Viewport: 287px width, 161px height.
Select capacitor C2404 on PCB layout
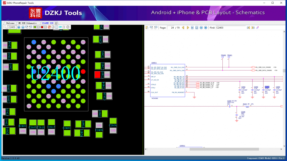104,86
